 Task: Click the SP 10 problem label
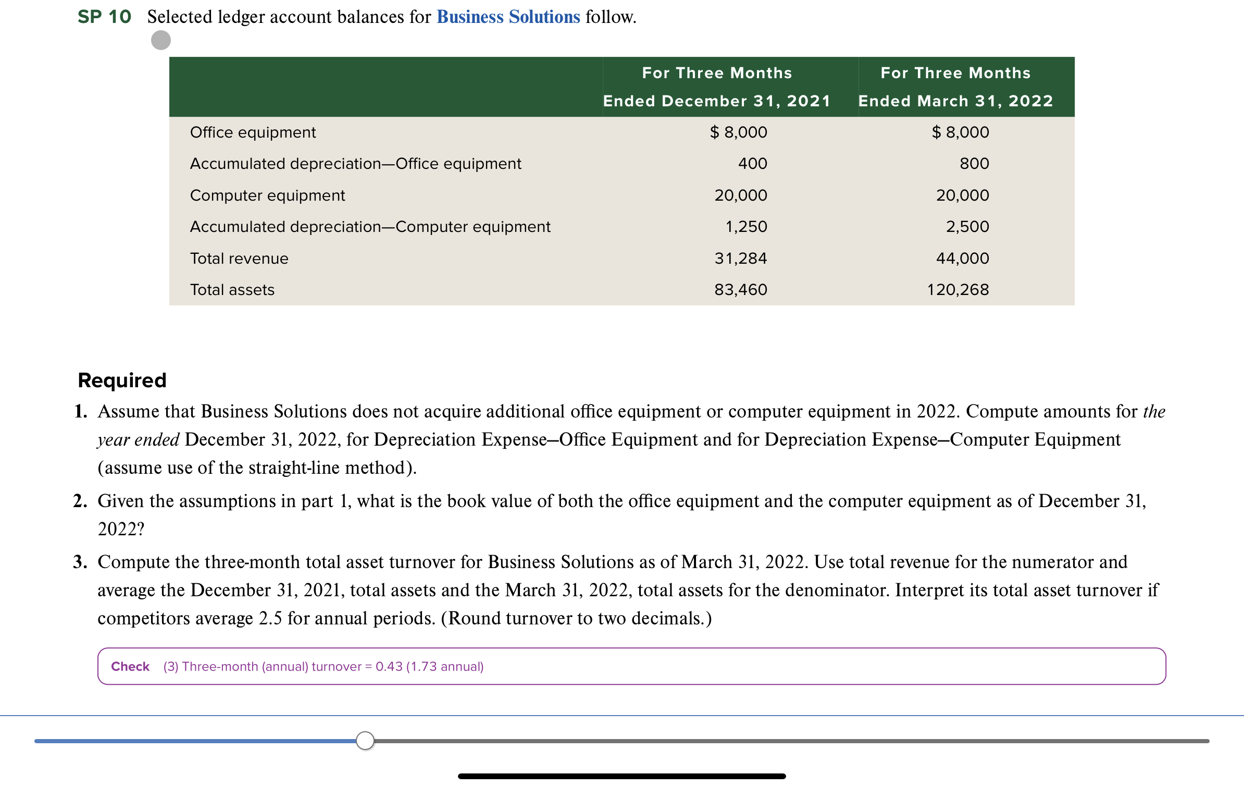point(104,17)
